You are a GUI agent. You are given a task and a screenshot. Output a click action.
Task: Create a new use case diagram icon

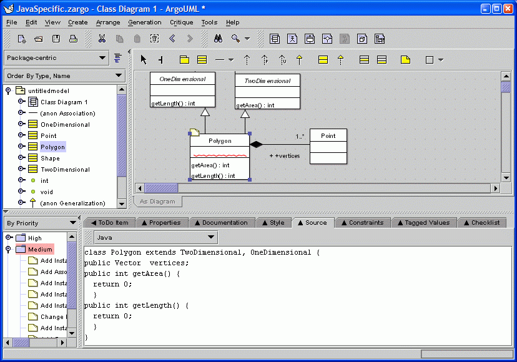coord(292,39)
